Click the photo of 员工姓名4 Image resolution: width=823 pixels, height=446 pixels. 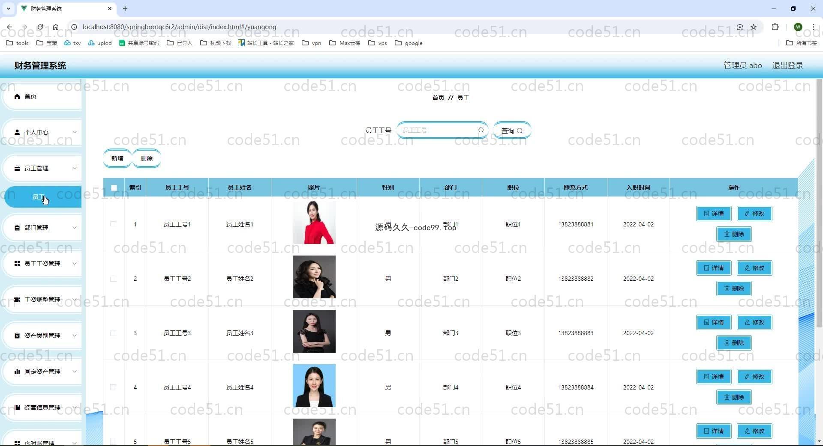point(314,386)
